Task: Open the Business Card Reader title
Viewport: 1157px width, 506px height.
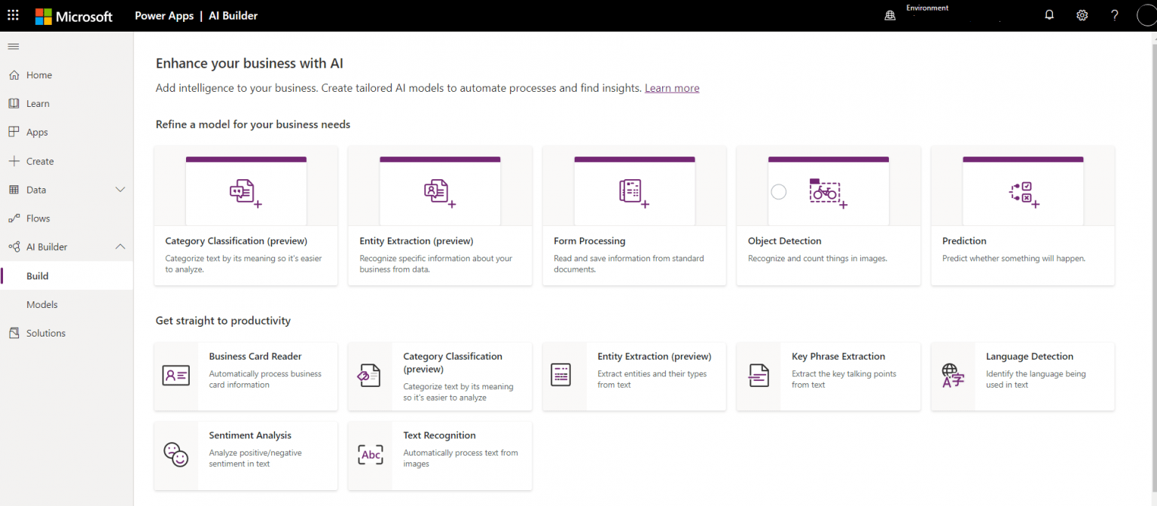Action: tap(255, 356)
